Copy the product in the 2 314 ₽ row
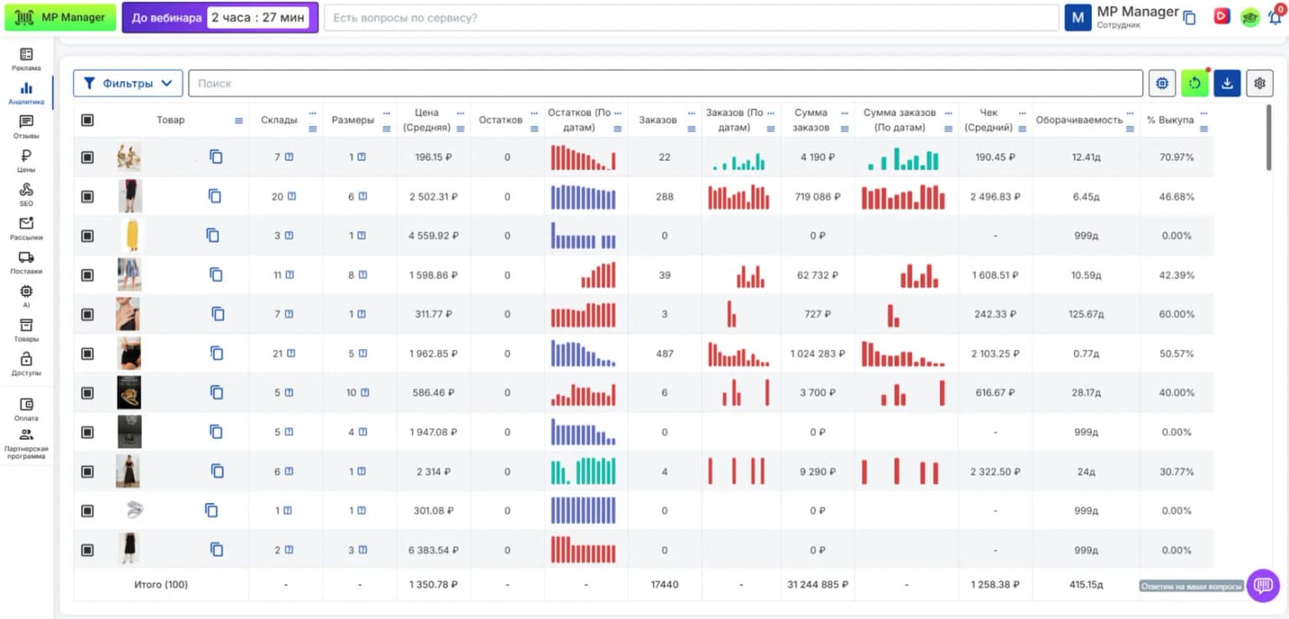This screenshot has width=1289, height=619. point(217,471)
